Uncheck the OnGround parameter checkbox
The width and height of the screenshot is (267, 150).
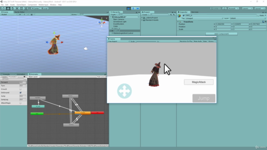[x=20, y=92]
